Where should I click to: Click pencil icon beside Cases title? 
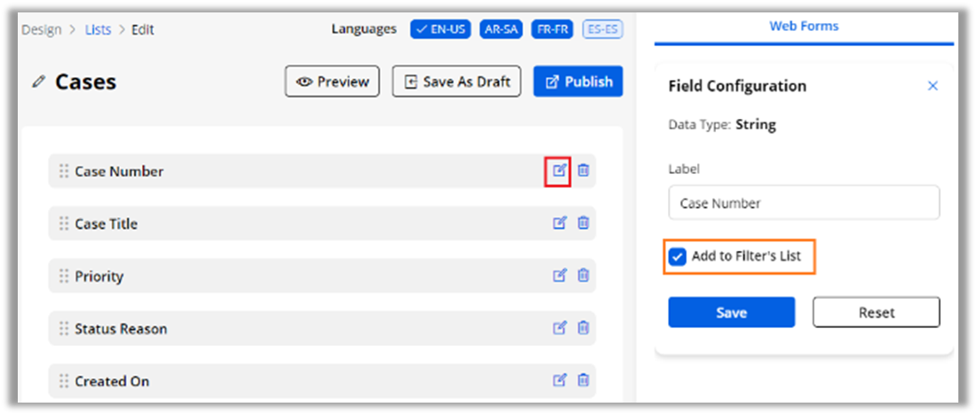point(38,82)
